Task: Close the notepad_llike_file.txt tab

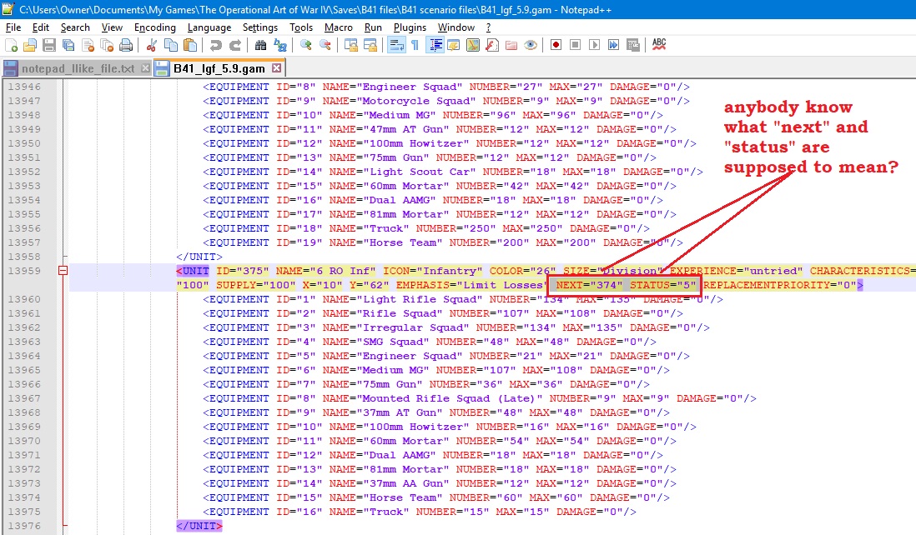Action: coord(145,68)
